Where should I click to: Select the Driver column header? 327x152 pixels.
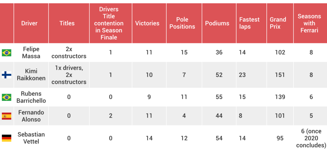tap(29, 23)
